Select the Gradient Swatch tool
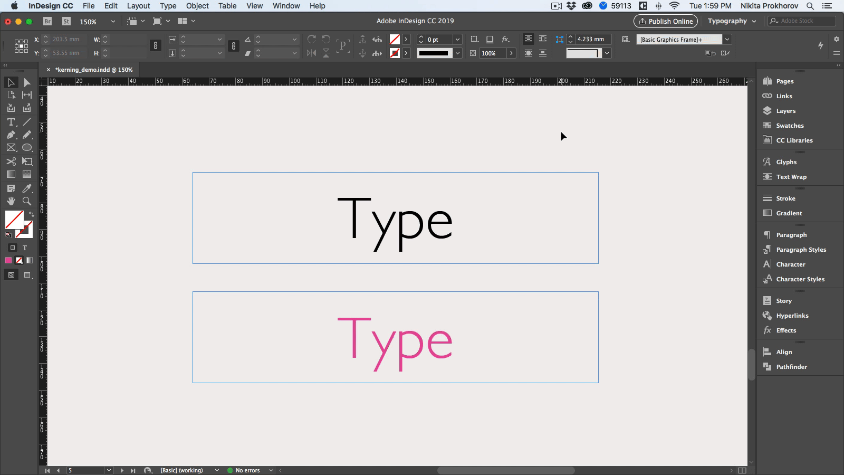This screenshot has height=475, width=844. pos(11,174)
